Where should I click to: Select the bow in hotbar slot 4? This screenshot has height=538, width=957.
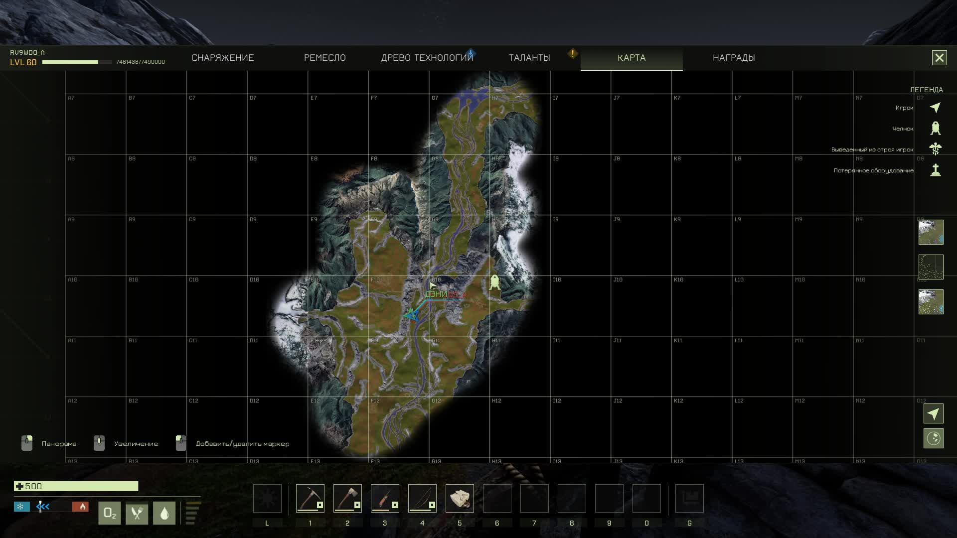click(x=422, y=498)
